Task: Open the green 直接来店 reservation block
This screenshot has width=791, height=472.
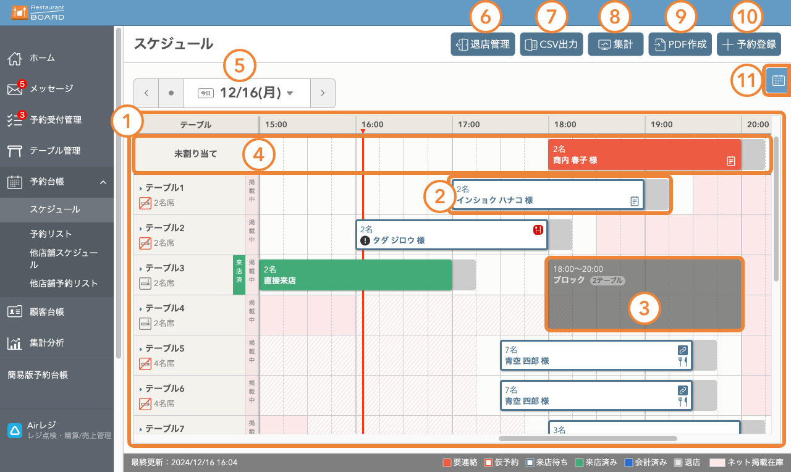Action: click(356, 275)
